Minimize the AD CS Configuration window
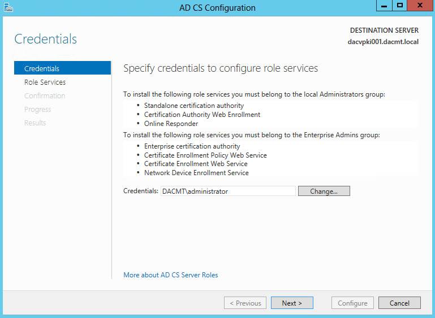The height and width of the screenshot is (318, 435). click(x=384, y=6)
